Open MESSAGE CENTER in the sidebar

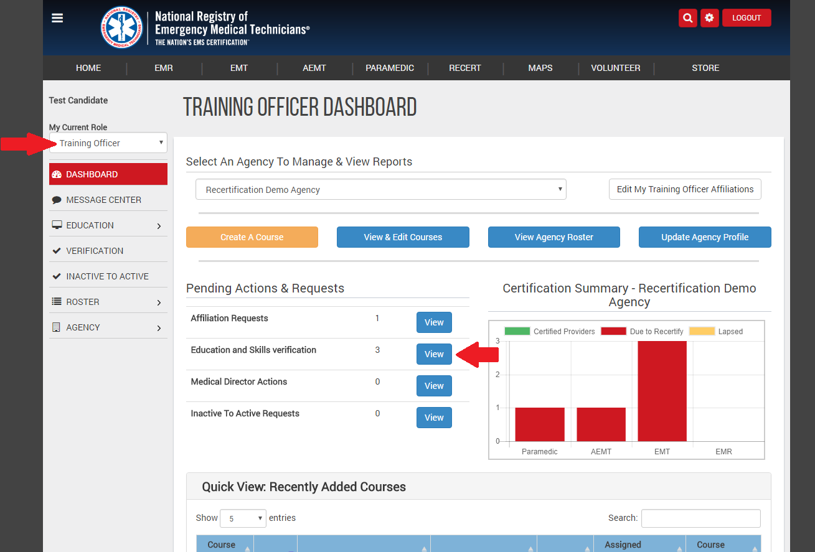(108, 200)
